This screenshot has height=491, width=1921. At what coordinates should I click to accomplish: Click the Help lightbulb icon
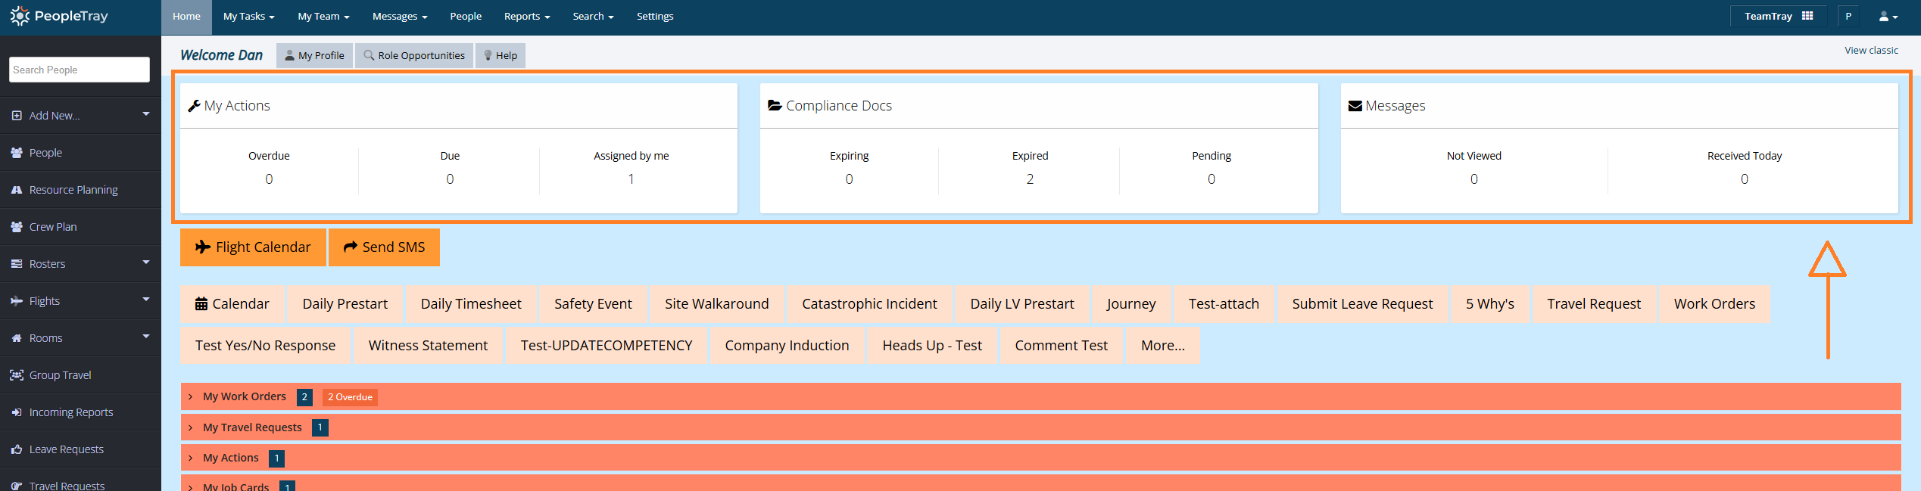488,55
